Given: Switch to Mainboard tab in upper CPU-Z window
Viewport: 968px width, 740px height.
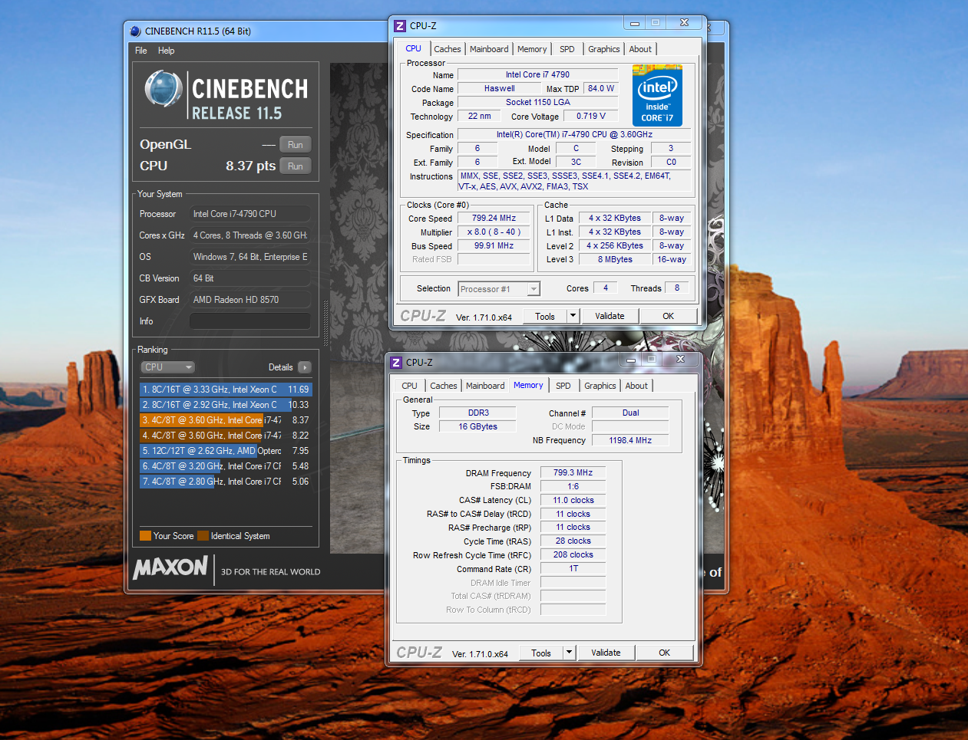Looking at the screenshot, I should (489, 49).
